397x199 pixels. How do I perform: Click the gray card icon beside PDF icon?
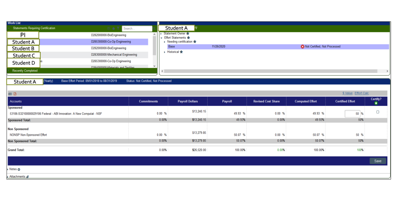coord(10,94)
